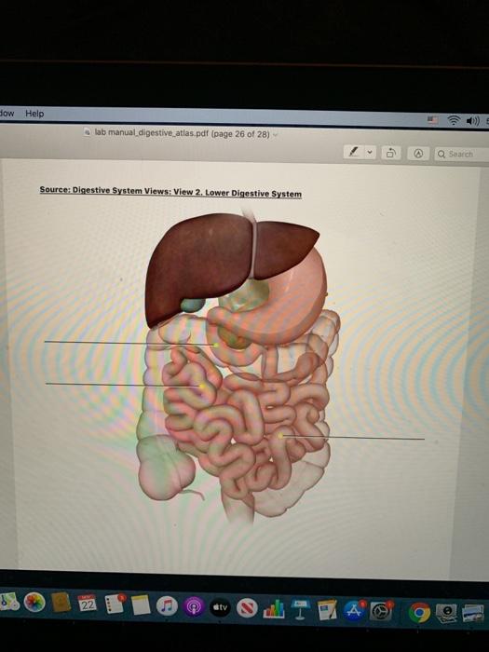Open Calendar showing 22 in dock
Image resolution: width=489 pixels, height=652 pixels.
(x=87, y=604)
